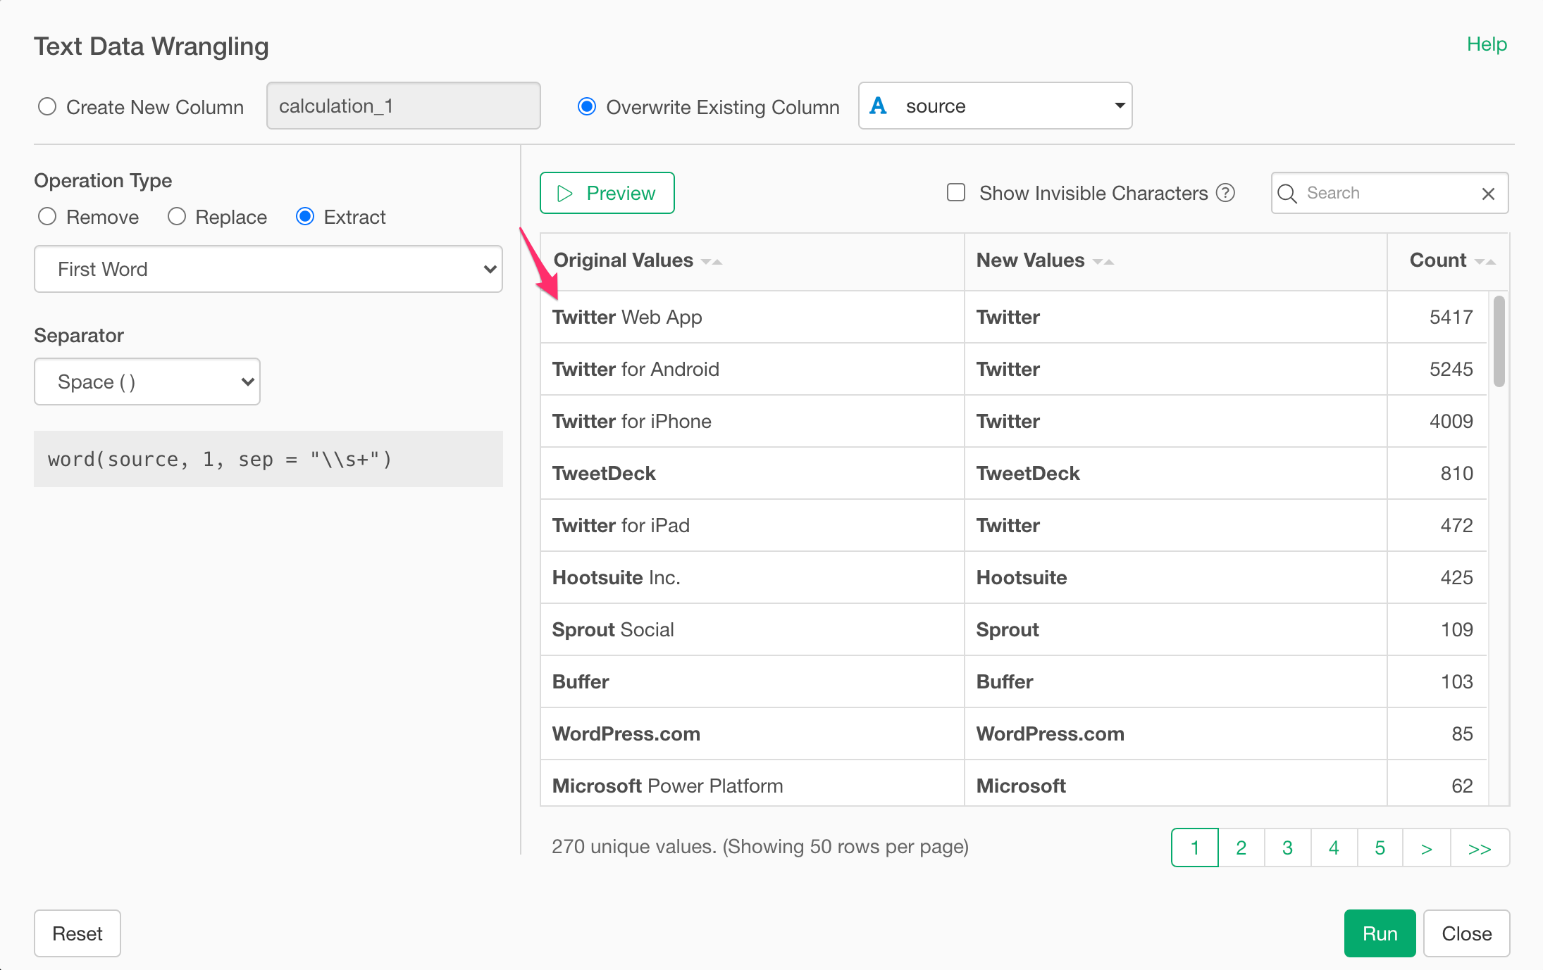Choose the Remove operation type
The image size is (1543, 970).
[x=47, y=216]
